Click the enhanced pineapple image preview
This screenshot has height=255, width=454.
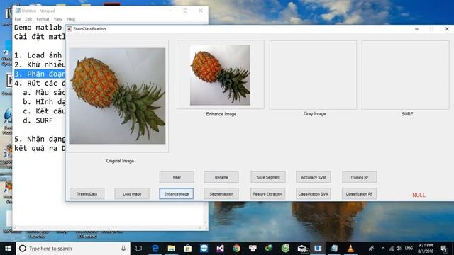click(x=220, y=75)
